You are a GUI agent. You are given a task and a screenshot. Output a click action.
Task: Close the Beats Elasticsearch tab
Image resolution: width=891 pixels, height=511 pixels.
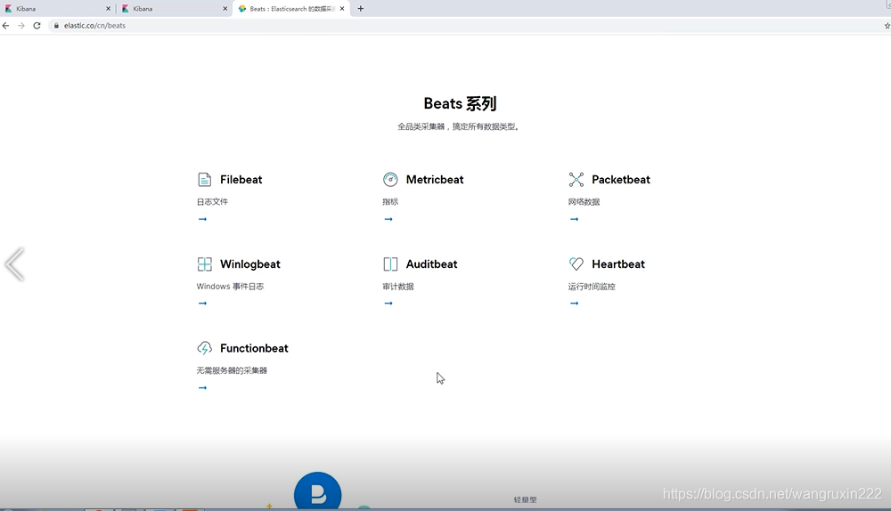tap(342, 9)
